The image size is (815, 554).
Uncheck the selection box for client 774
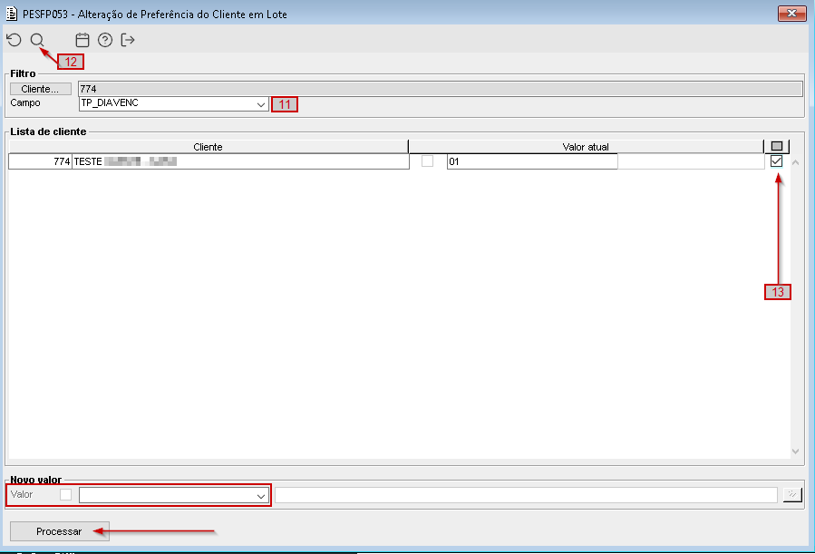coord(777,161)
